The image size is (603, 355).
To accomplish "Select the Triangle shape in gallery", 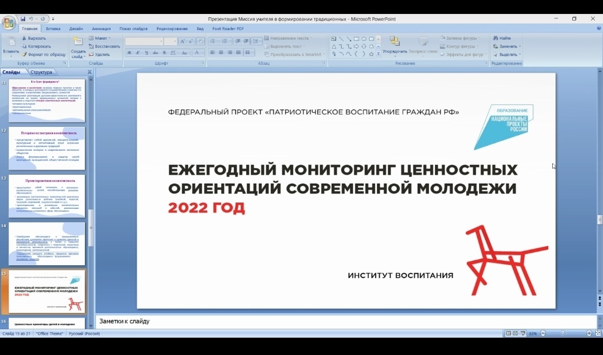I will pyautogui.click(x=333, y=46).
